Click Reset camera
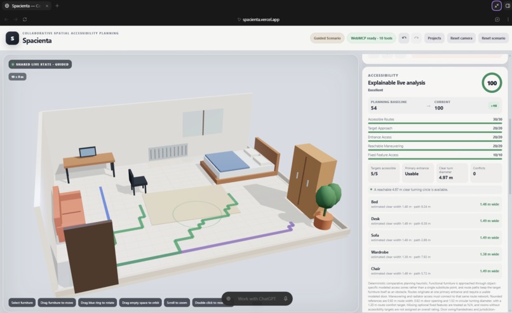This screenshot has width=512, height=313. click(461, 38)
